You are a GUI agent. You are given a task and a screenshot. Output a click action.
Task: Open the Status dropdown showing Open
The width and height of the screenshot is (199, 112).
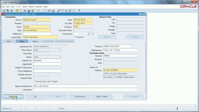[x=60, y=57]
